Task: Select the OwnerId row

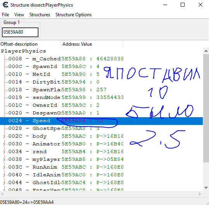Action: [x=101, y=105]
